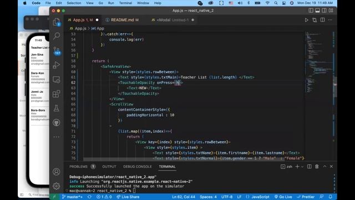The height and width of the screenshot is (200, 355).
Task: Open the Apple menu
Action: [24, 3]
